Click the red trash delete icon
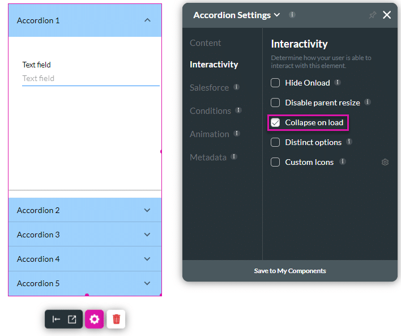The height and width of the screenshot is (336, 401). click(x=116, y=320)
